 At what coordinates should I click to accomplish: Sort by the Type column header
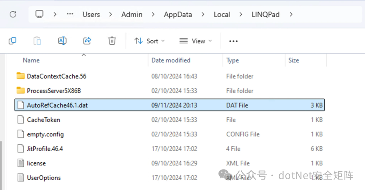click(x=233, y=61)
